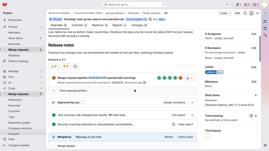The height and width of the screenshot is (151, 269).
Task: Open the Showcase breadcrumb link
Action: point(133,13)
